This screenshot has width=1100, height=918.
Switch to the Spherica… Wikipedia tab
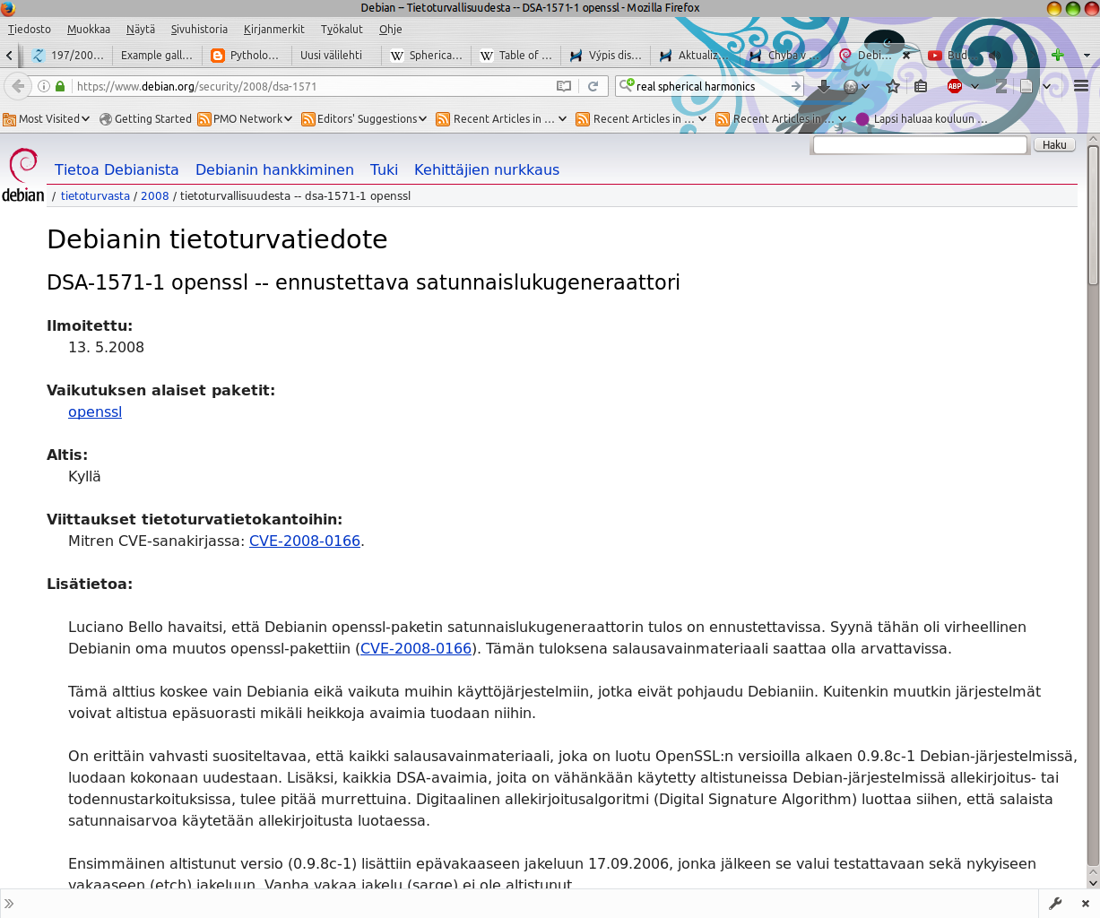click(426, 55)
